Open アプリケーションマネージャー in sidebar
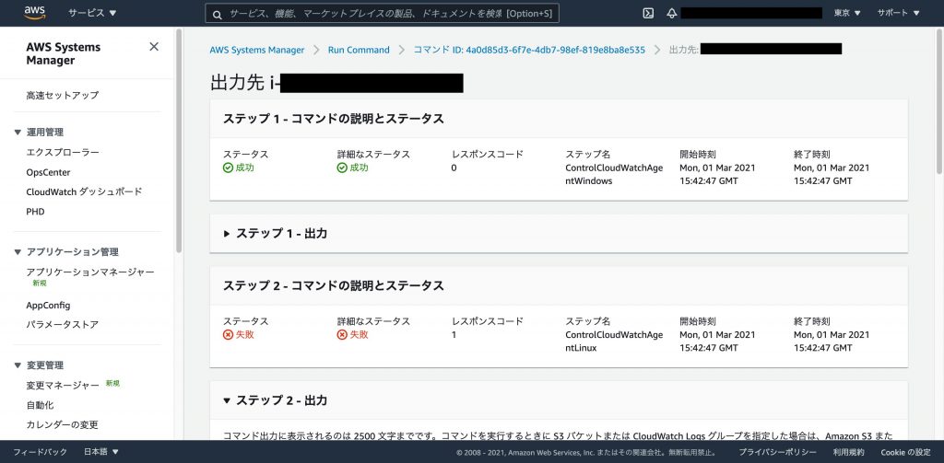Screen dimensions: 944x463 90,272
